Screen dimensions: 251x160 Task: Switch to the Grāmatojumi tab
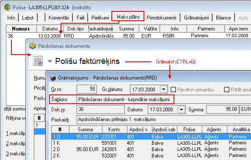point(196,18)
